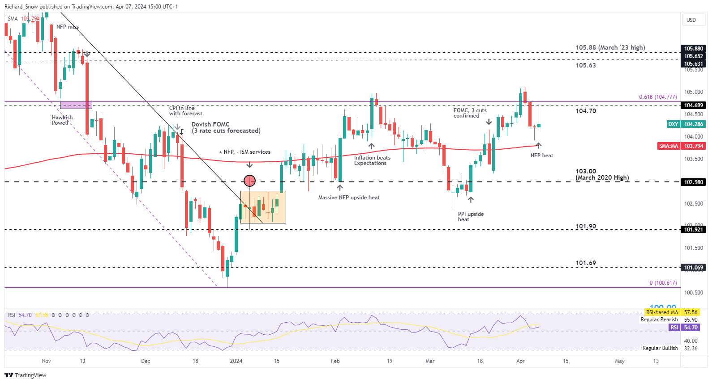
Task: Click 'Inflation beats Expectations' annotation
Action: pyautogui.click(x=372, y=160)
